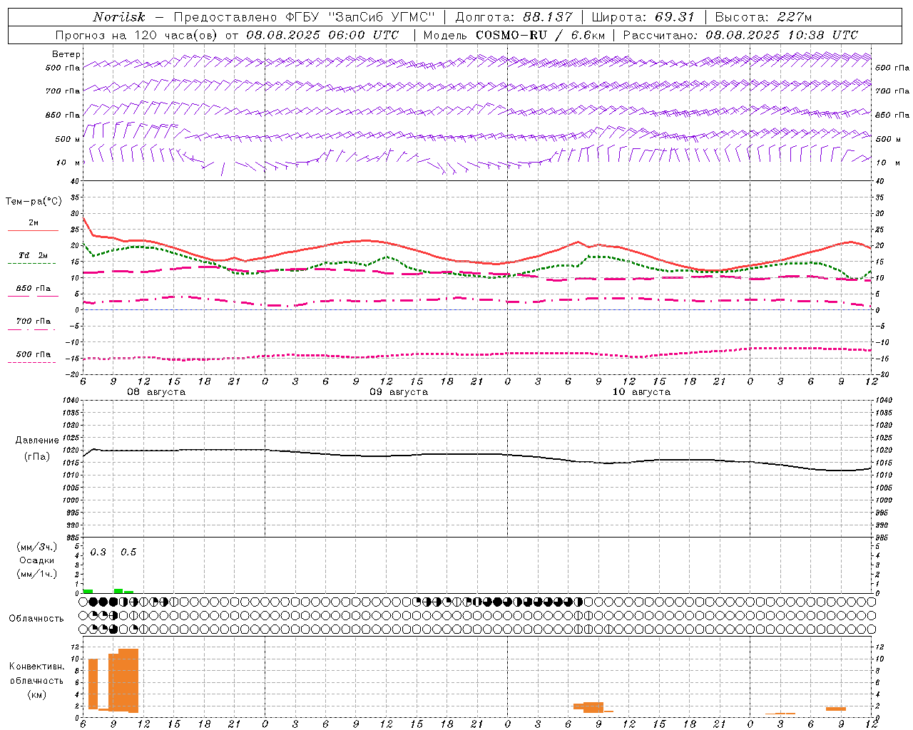Image resolution: width=913 pixels, height=730 pixels.
Task: Click the Облачность cloud cover label
Action: coord(36,618)
